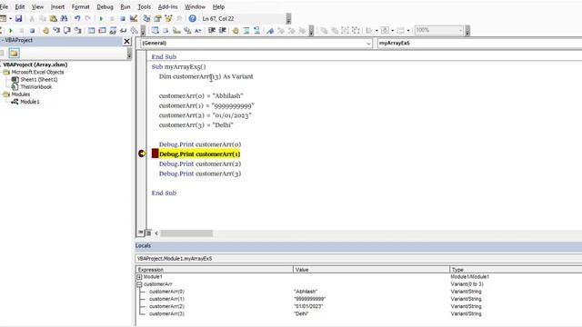Open the Call Stack icon
582x327 pixels.
tap(134, 30)
